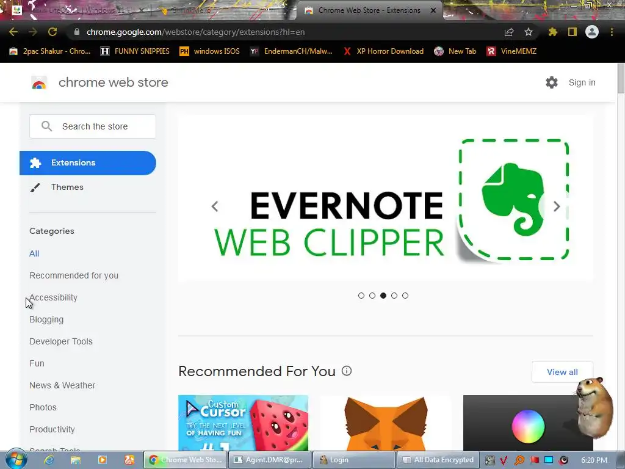The height and width of the screenshot is (469, 625).
Task: Click the red V tray icon
Action: (504, 460)
